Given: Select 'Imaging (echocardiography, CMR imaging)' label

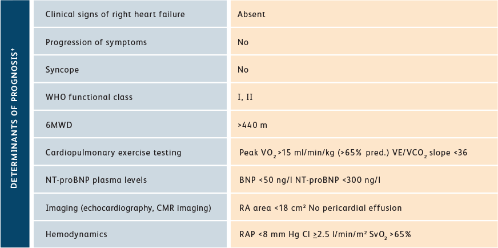Looking at the screenshot, I should pos(128,208).
